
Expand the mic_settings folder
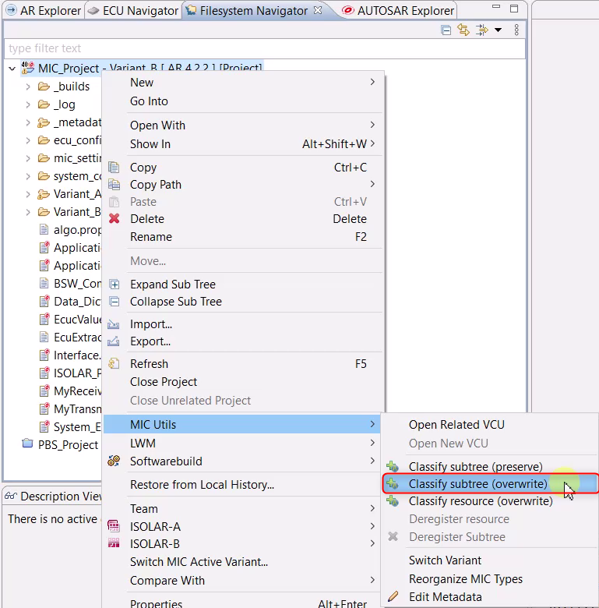point(28,158)
